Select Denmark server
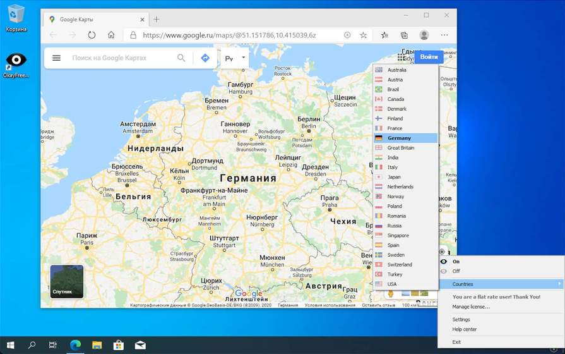This screenshot has height=354, width=565. click(406, 109)
